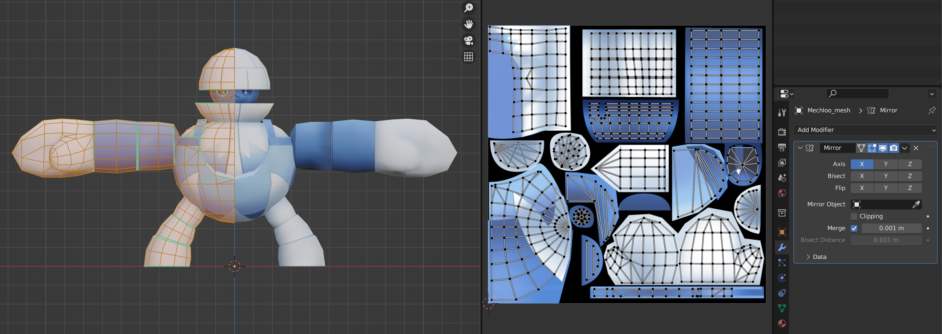Enable the Clipping checkbox
Image resolution: width=942 pixels, height=334 pixels.
[x=854, y=216]
